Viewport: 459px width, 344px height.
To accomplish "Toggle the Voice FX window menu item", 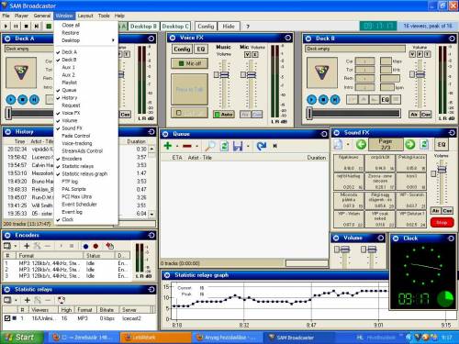I will point(85,113).
